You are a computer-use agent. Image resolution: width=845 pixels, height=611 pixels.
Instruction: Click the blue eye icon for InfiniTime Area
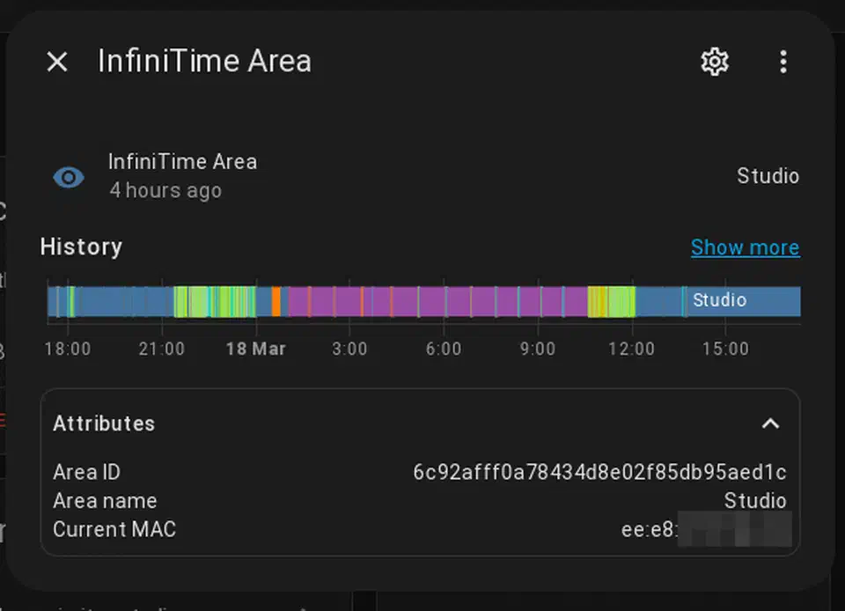pyautogui.click(x=69, y=177)
